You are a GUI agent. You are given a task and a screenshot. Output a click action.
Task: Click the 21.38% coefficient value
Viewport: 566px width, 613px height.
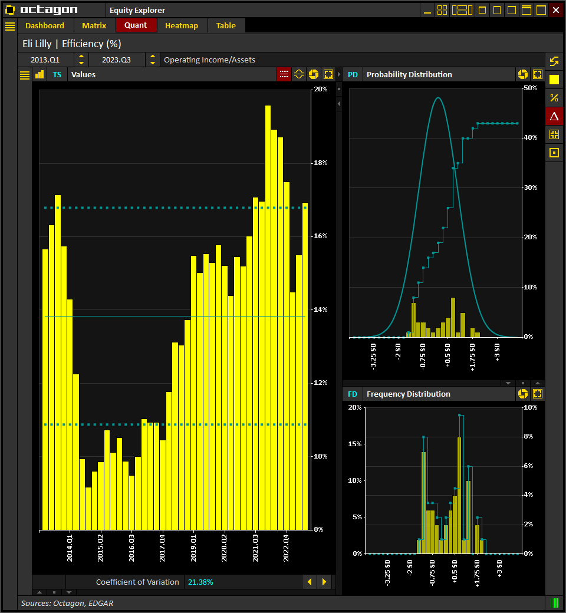200,582
